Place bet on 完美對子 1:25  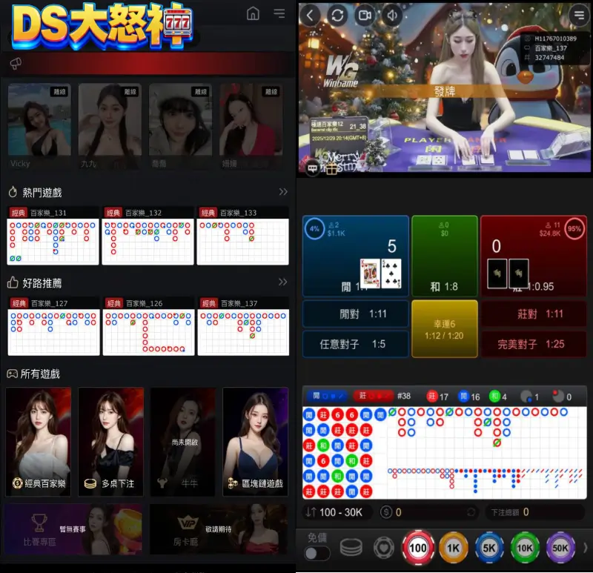pos(533,344)
